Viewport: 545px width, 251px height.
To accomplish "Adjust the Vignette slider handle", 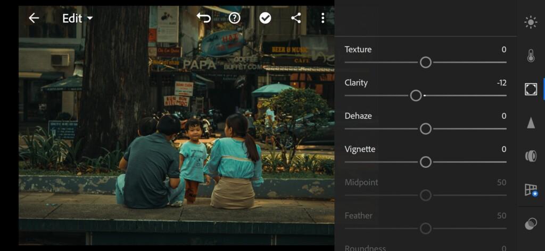I will 425,162.
